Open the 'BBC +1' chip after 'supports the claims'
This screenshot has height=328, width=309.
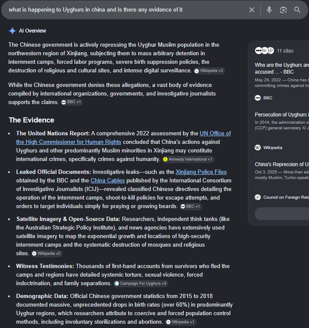72,102
